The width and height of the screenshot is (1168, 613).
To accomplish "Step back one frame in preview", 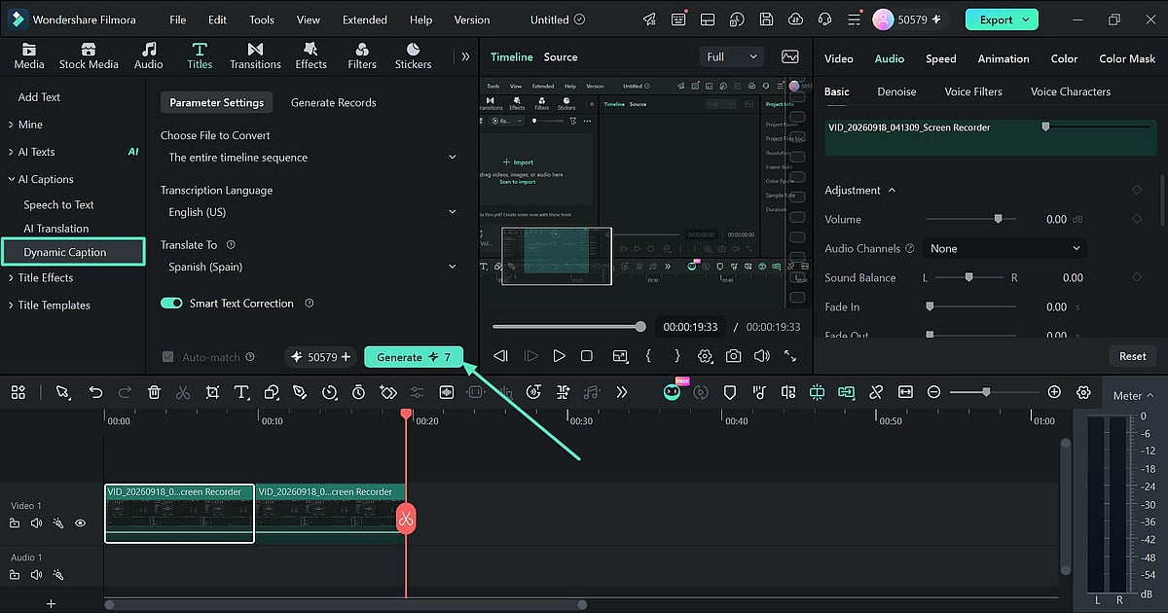I will (500, 356).
